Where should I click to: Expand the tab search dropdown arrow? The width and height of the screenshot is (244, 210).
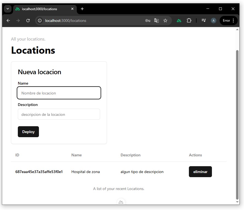8,9
